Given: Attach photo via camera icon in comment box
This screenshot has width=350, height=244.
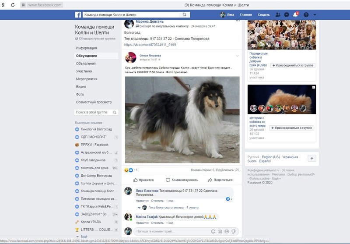Looking at the screenshot, I should click(x=220, y=231).
